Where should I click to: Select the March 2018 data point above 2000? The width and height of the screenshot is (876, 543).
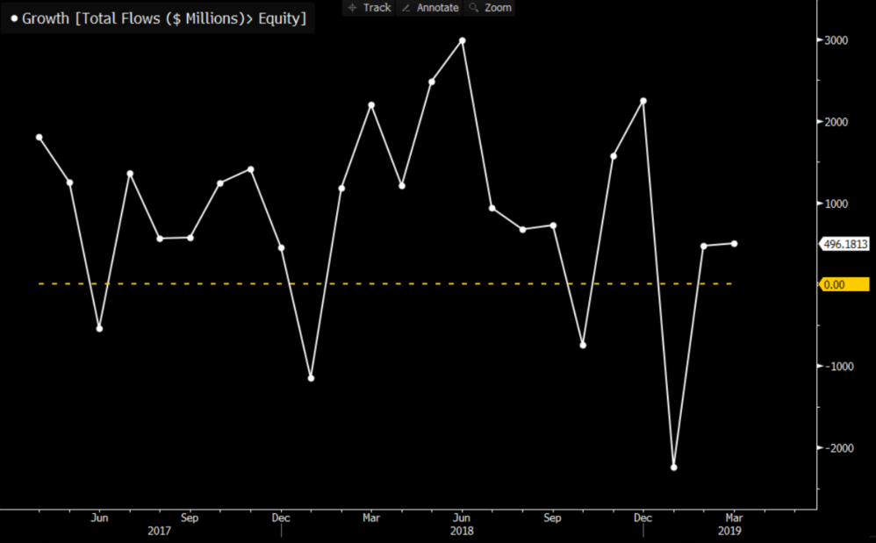(371, 105)
